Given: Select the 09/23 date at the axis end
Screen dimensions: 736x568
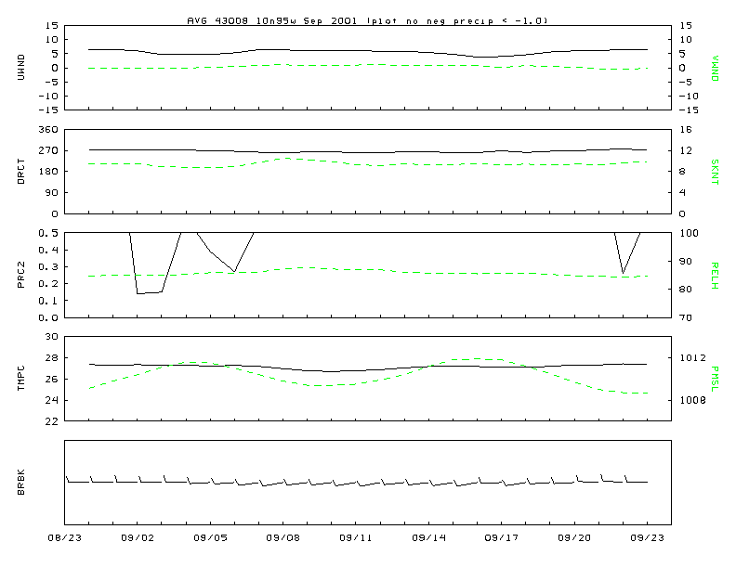Looking at the screenshot, I should tap(647, 536).
